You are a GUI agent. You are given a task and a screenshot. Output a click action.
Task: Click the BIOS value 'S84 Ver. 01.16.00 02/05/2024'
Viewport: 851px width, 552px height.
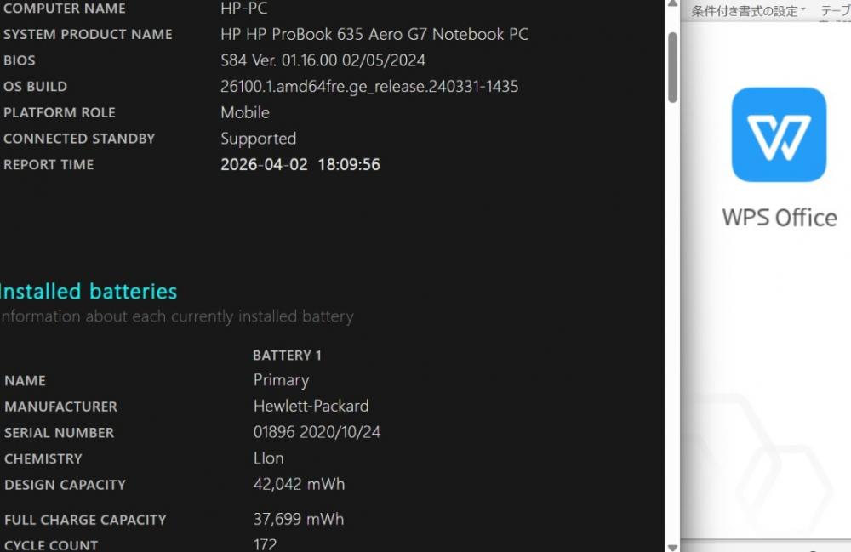tap(323, 60)
